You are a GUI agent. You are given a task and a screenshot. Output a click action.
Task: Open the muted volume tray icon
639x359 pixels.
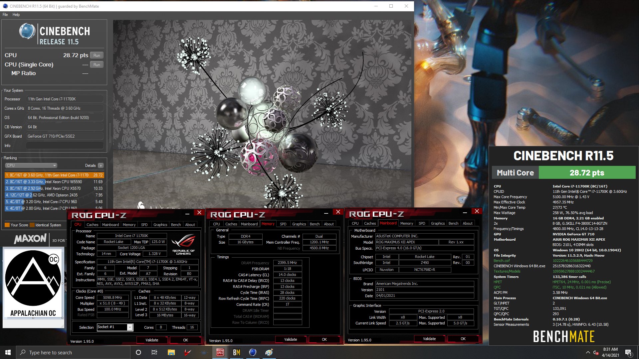596,352
